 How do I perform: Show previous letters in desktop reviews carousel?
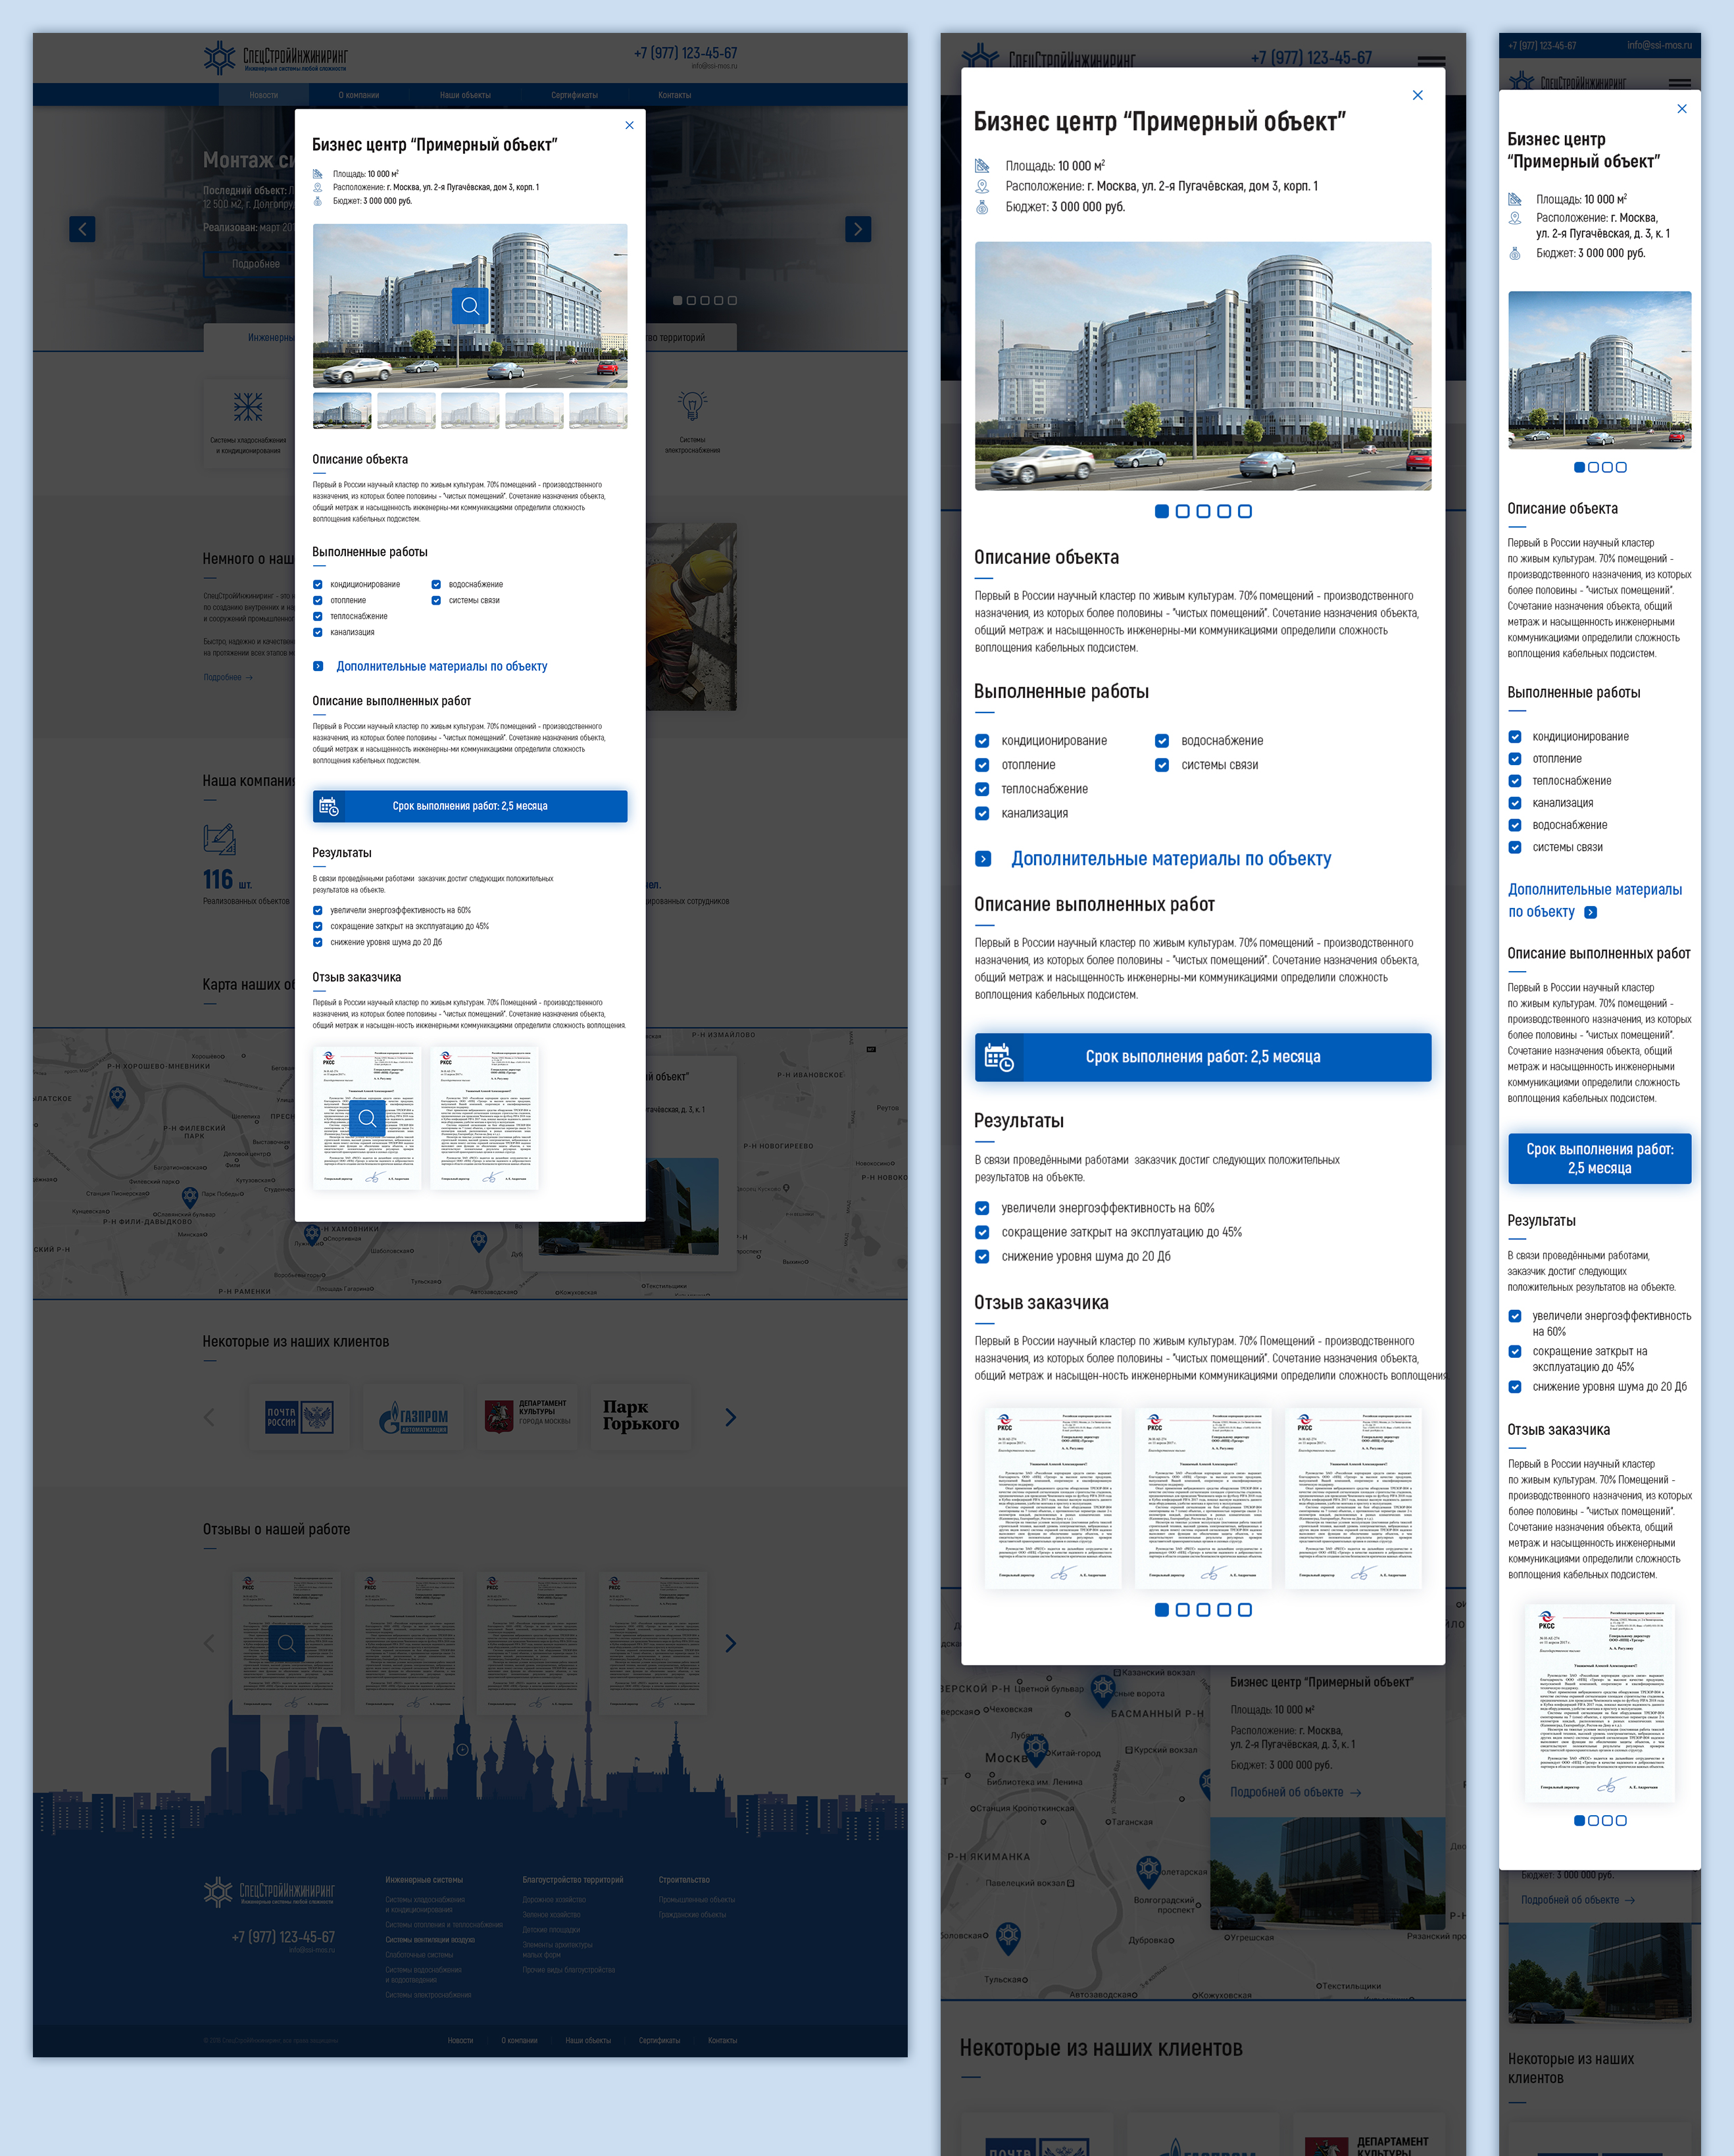click(209, 1643)
